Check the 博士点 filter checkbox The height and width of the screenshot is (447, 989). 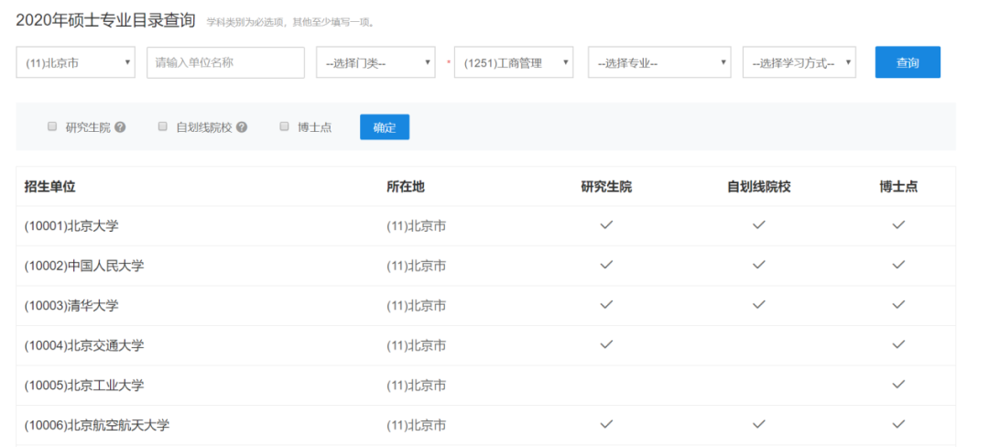(x=285, y=126)
